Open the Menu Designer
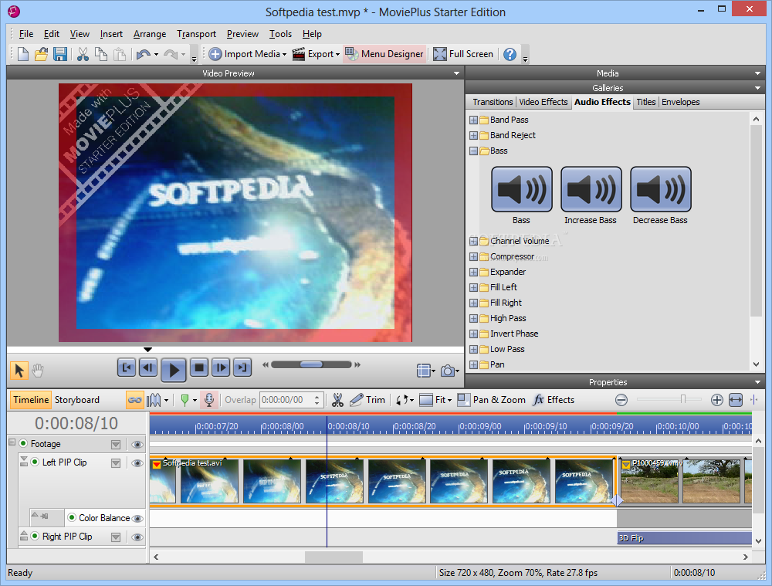This screenshot has height=586, width=772. click(x=384, y=54)
